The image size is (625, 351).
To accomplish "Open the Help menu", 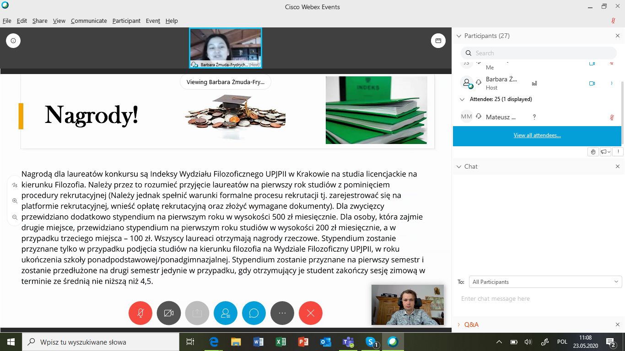I will (x=172, y=21).
